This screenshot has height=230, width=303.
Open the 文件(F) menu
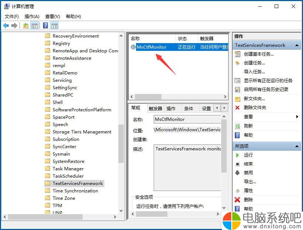click(12, 17)
